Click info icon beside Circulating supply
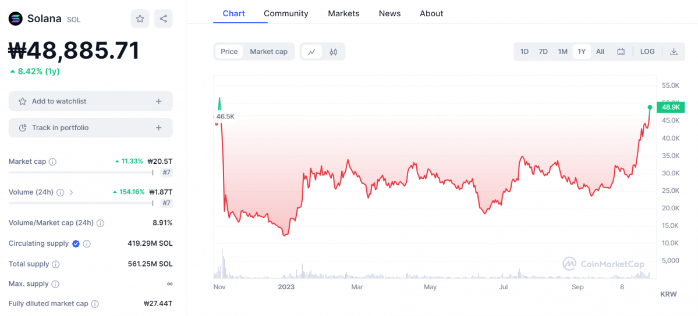Screen dimensions: 698x316 [87, 244]
